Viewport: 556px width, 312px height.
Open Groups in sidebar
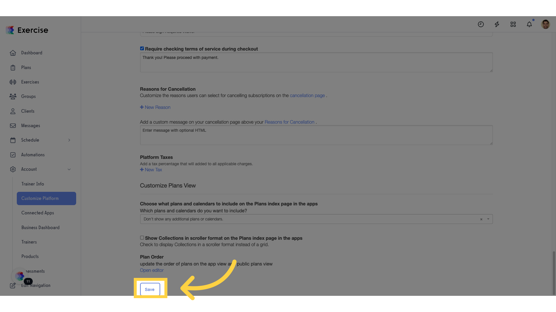(28, 96)
